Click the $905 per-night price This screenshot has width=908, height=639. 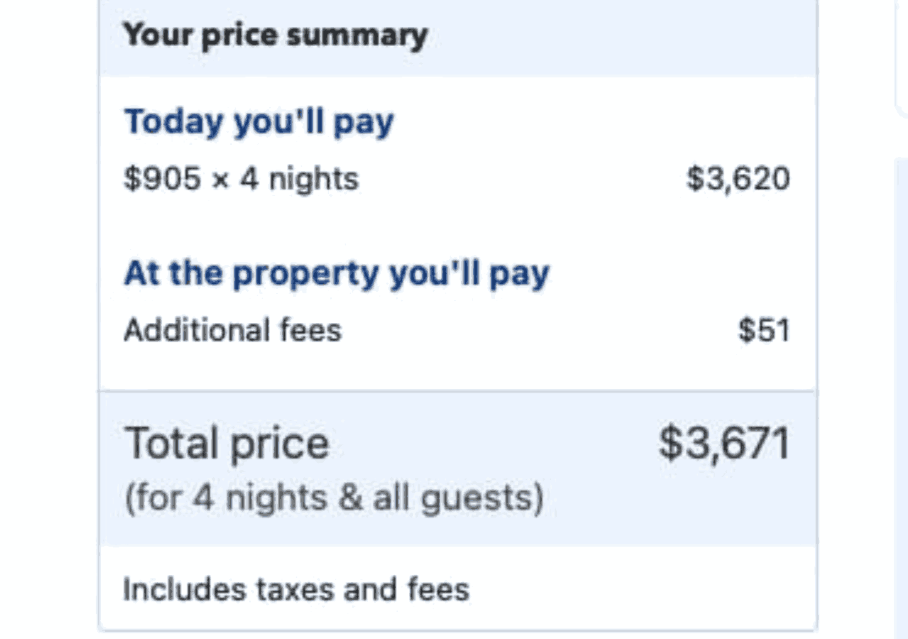(162, 179)
